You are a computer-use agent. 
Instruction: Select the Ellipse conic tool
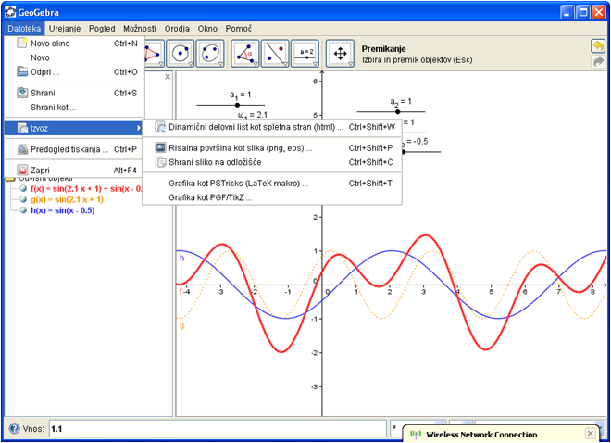click(x=210, y=54)
